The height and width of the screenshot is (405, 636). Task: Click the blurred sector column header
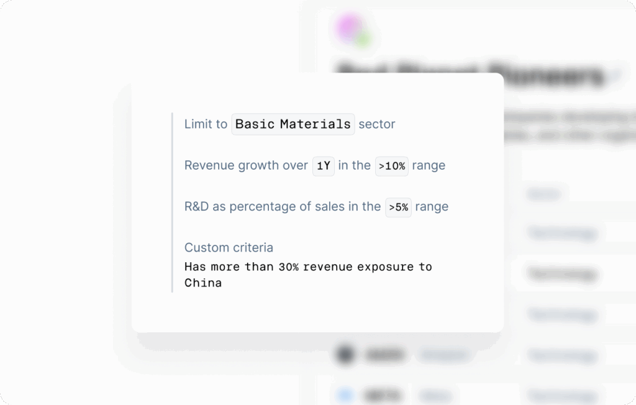pos(543,194)
